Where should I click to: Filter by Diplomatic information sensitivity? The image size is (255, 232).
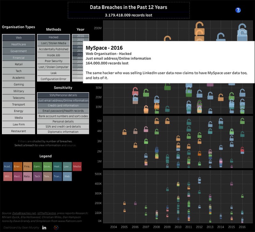click(63, 132)
